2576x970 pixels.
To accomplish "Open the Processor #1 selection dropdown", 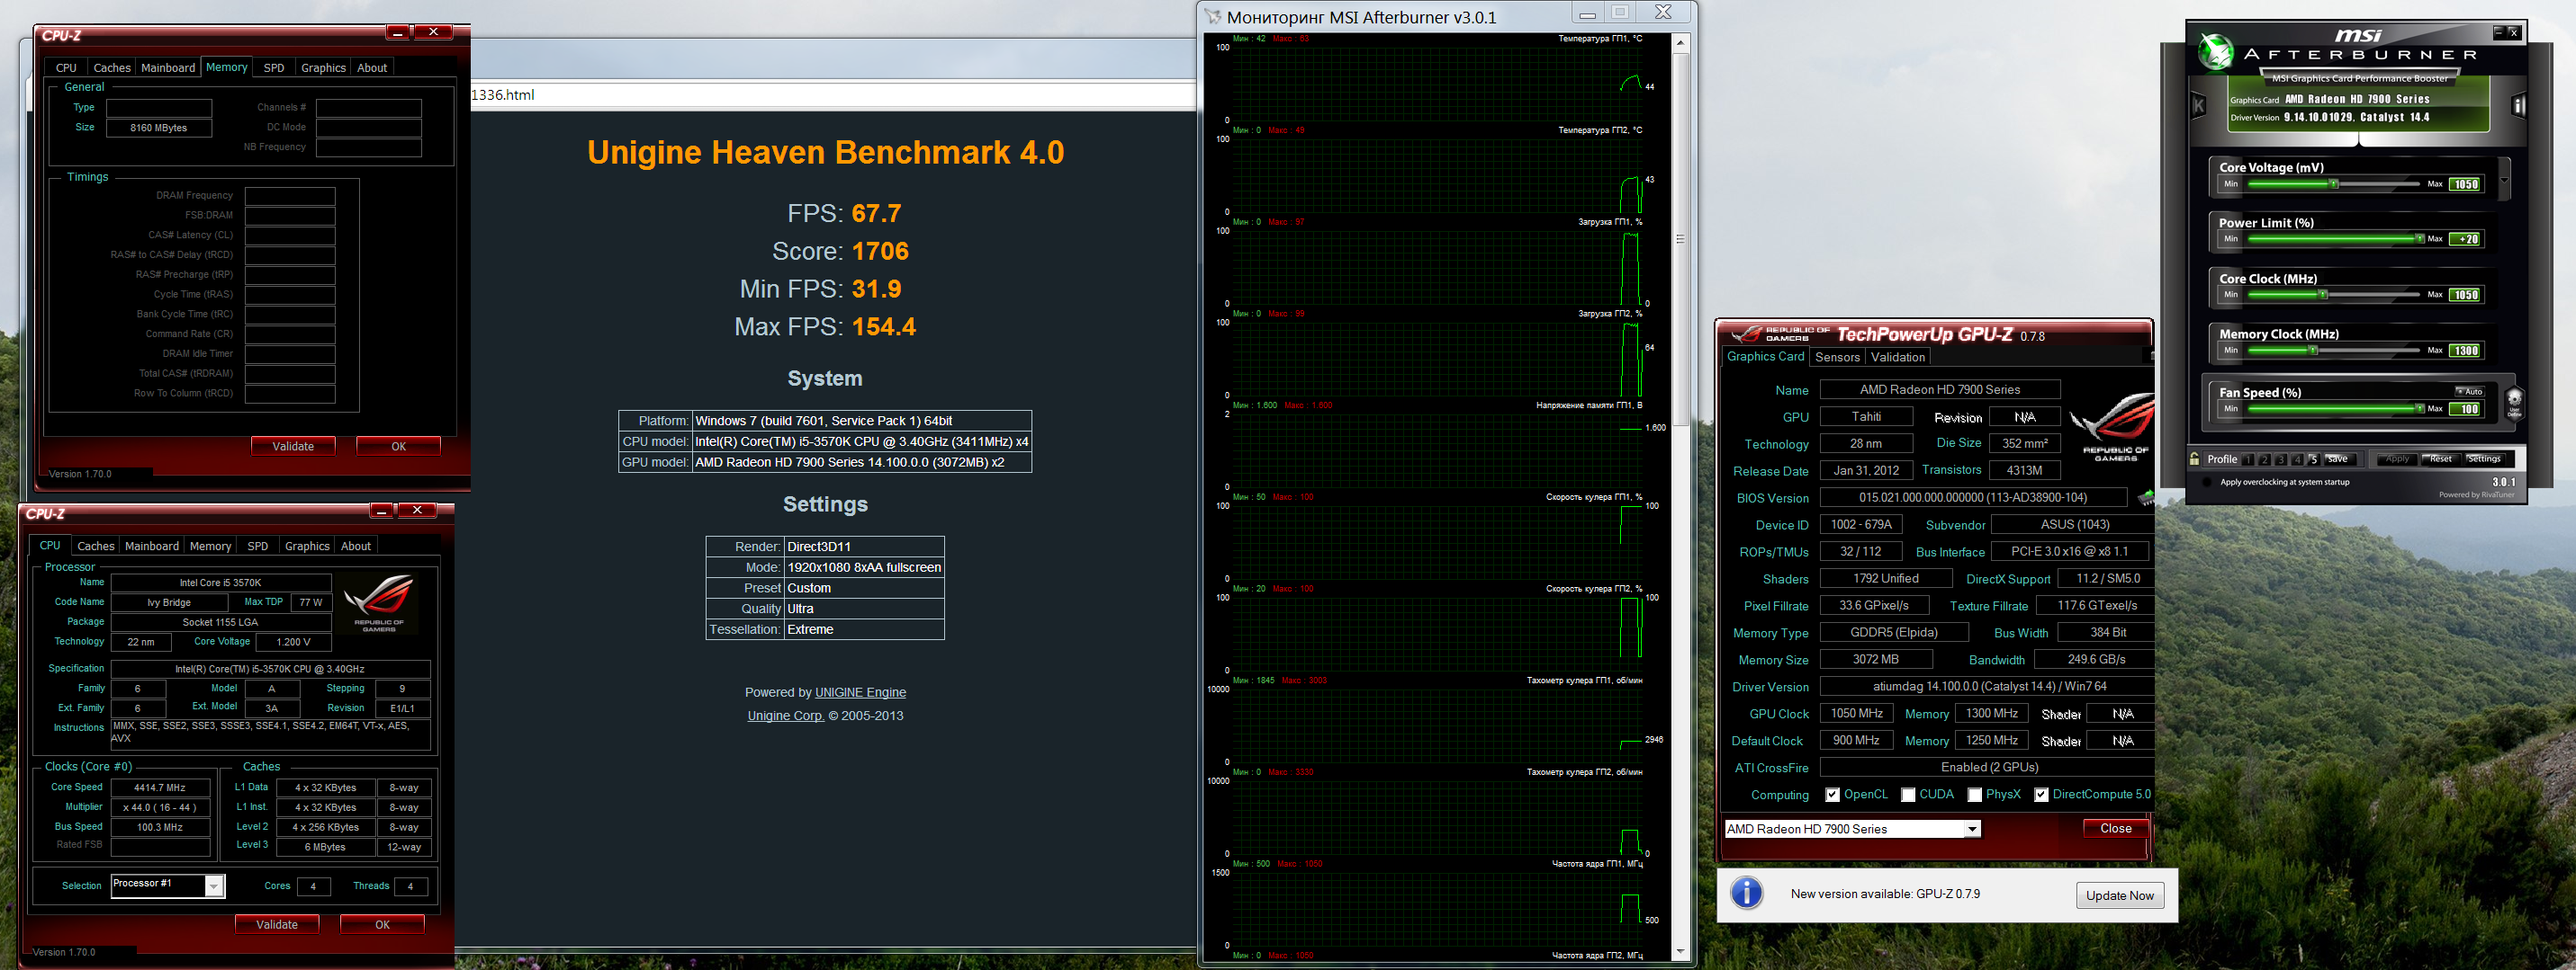I will tap(213, 885).
